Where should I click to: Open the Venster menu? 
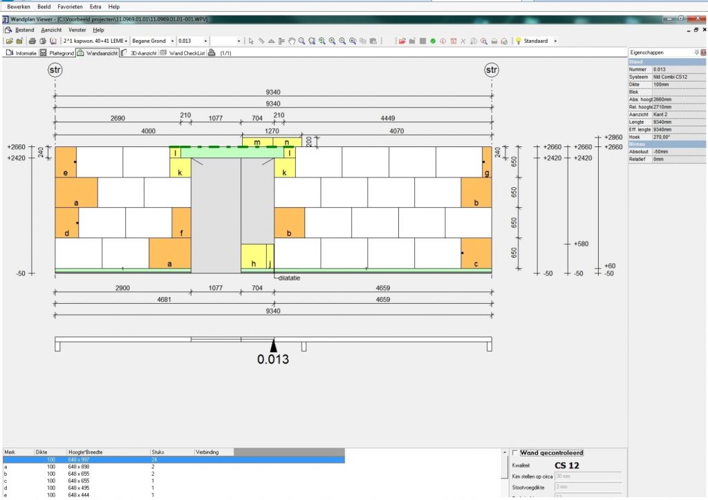(77, 30)
